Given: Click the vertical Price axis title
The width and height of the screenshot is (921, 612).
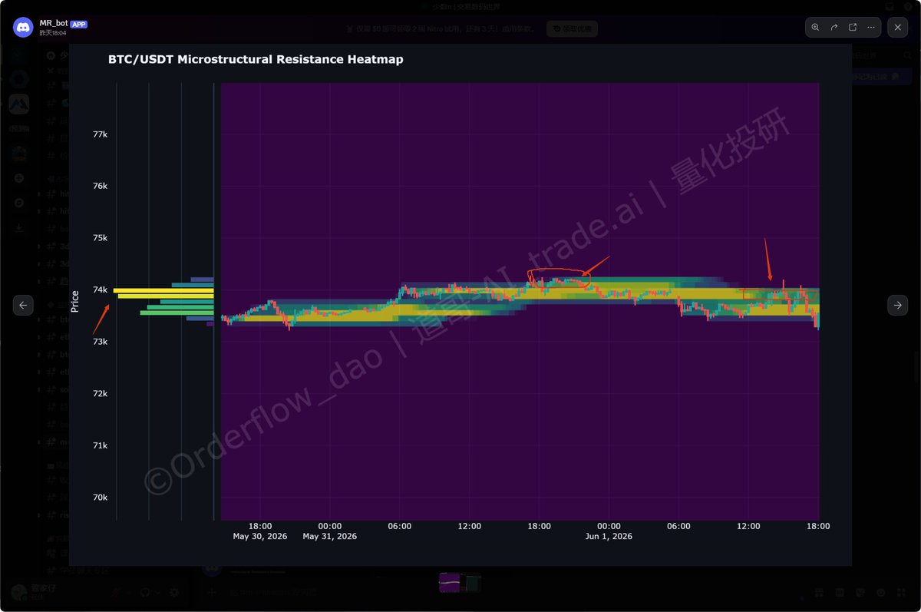Looking at the screenshot, I should coord(74,301).
